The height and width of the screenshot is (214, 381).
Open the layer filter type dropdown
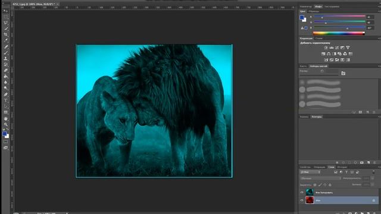click(310, 172)
